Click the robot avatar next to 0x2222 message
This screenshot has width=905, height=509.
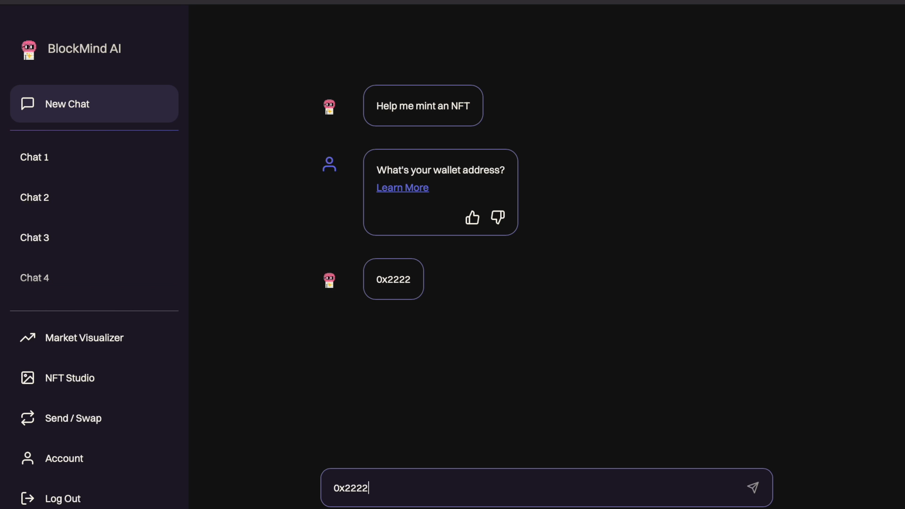click(329, 280)
